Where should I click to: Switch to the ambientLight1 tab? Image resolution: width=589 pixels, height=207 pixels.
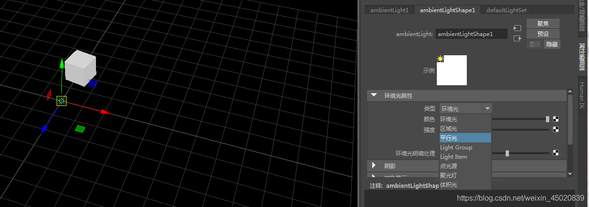[x=390, y=10]
